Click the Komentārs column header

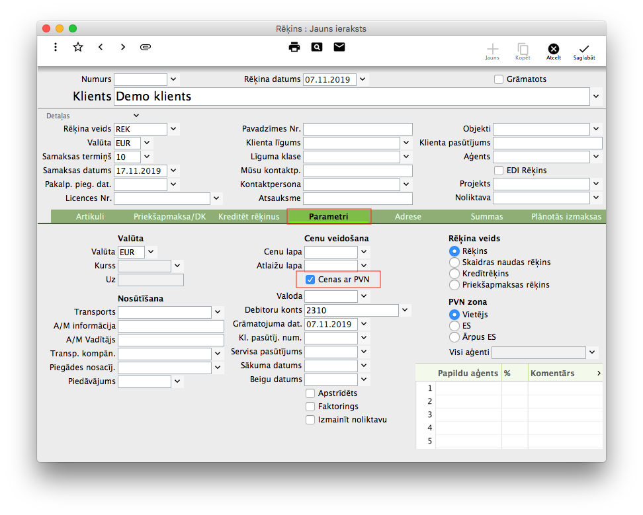[552, 374]
